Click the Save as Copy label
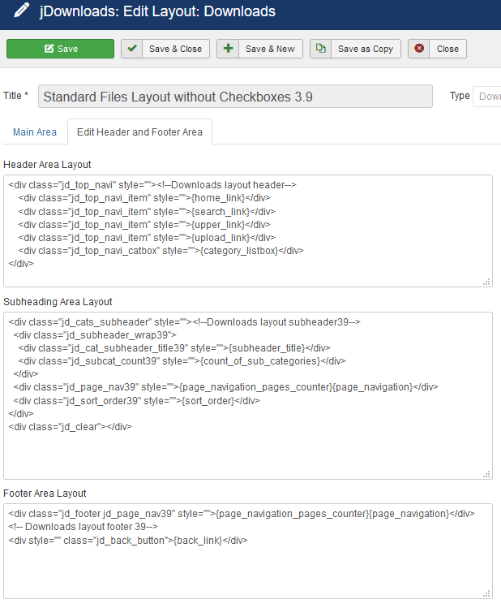 pyautogui.click(x=366, y=49)
